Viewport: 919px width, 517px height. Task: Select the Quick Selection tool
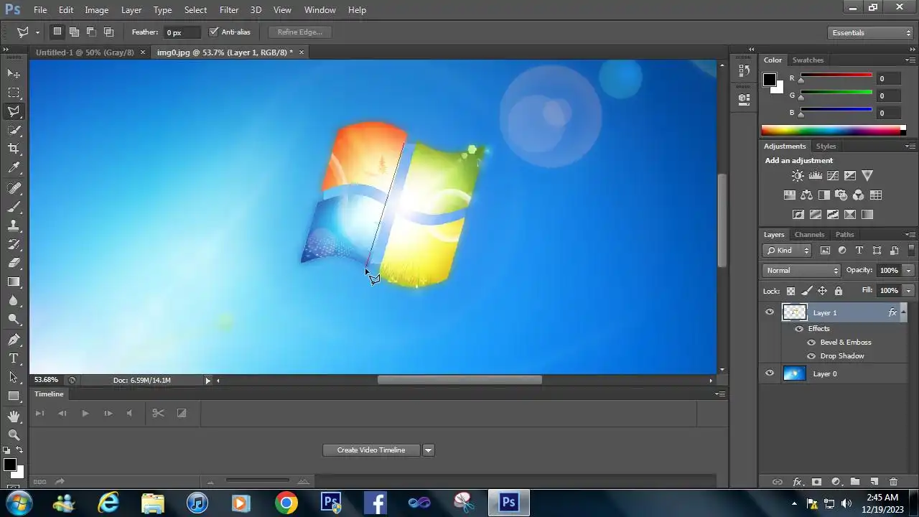(x=14, y=130)
